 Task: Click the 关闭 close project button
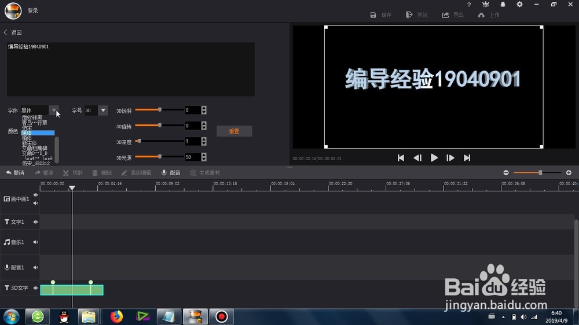[416, 15]
